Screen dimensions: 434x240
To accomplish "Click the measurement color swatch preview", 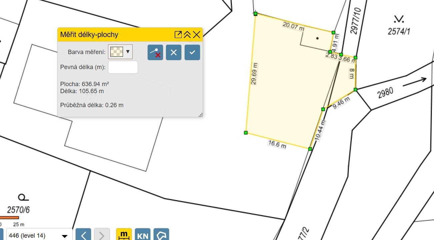I will tap(117, 52).
